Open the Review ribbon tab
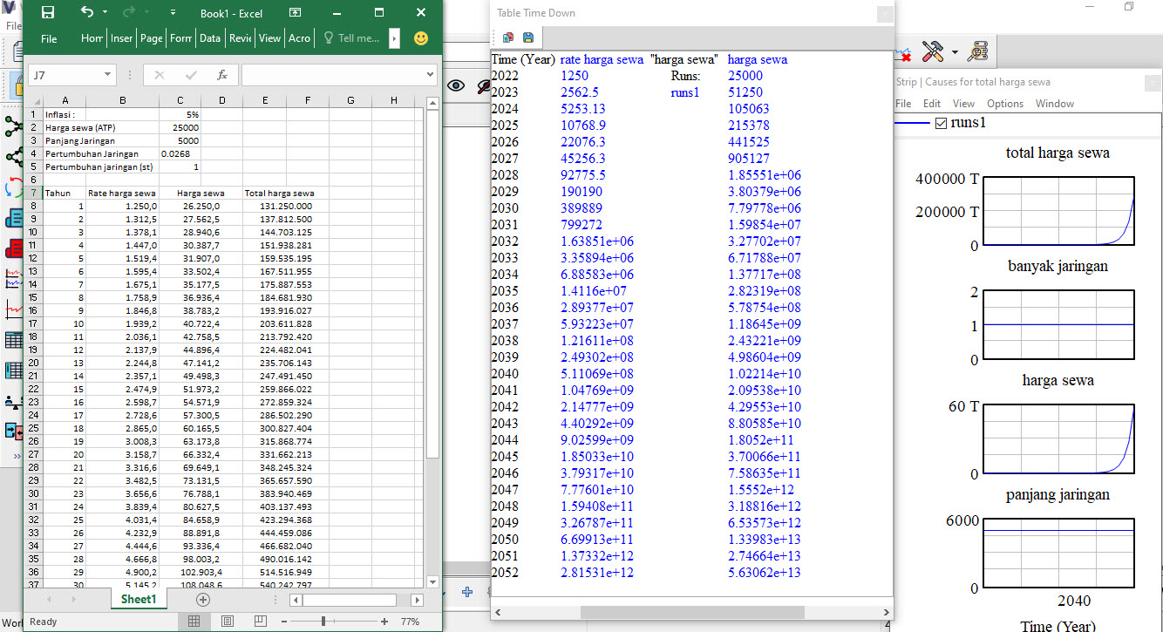The width and height of the screenshot is (1163, 632). pyautogui.click(x=240, y=38)
